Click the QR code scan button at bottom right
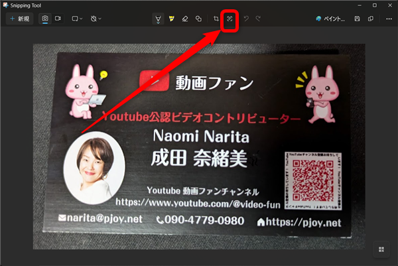 (381, 249)
